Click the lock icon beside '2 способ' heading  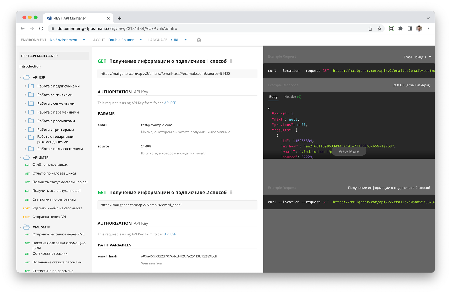(231, 192)
